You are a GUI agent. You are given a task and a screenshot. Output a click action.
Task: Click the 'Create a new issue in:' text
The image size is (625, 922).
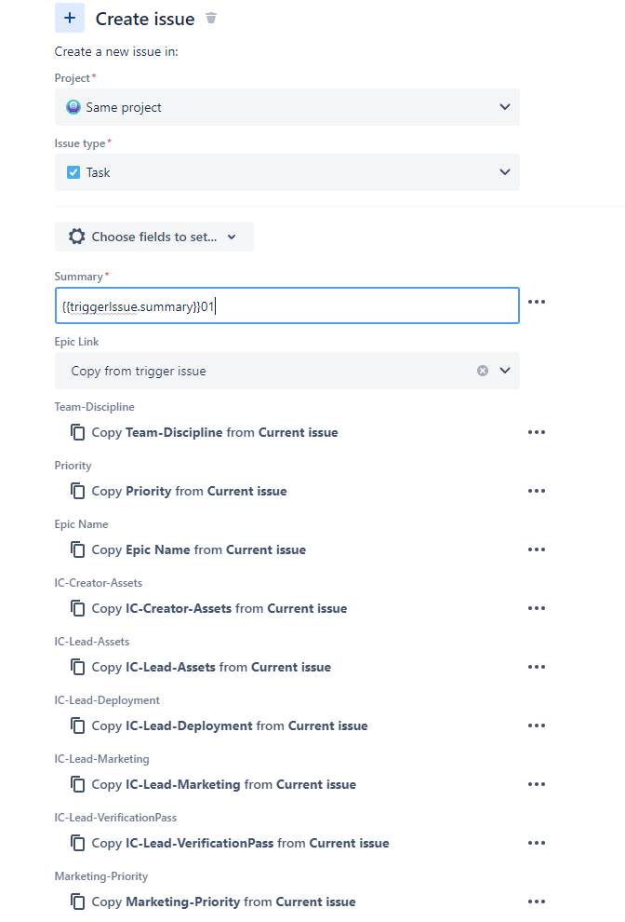point(116,52)
